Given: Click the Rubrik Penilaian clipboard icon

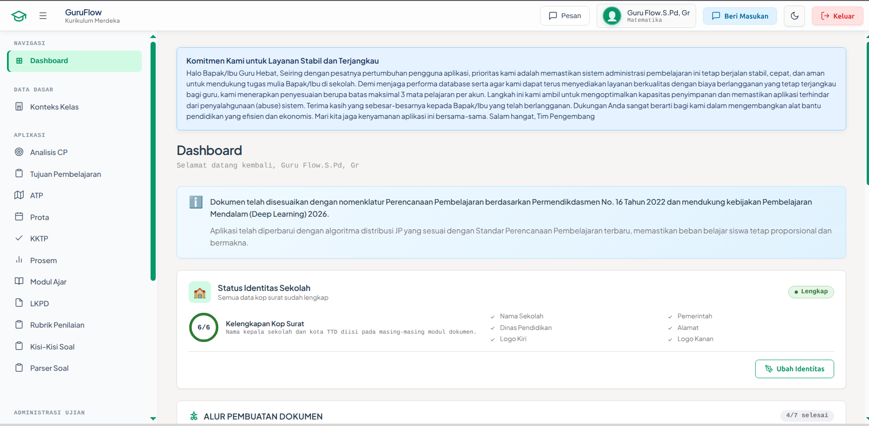Looking at the screenshot, I should tap(19, 324).
